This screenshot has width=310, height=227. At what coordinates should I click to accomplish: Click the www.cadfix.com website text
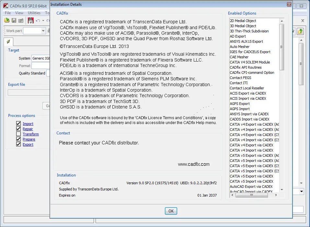tap(194, 164)
